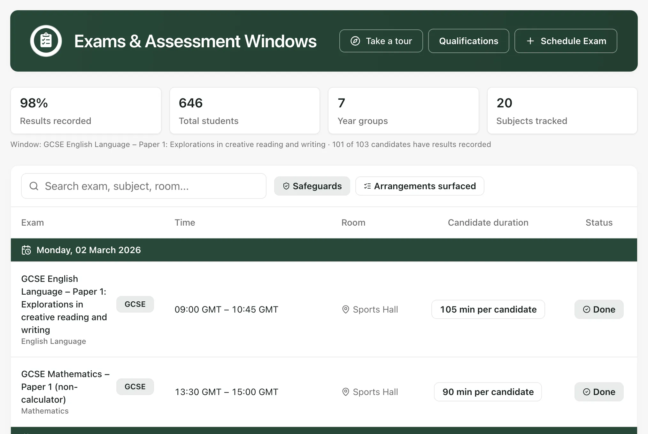The image size is (648, 434).
Task: Click Done status on Mathematics row
Action: click(x=599, y=392)
